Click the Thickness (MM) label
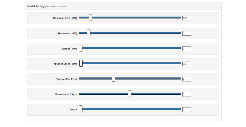The width and height of the screenshot is (246, 127). (x=67, y=33)
